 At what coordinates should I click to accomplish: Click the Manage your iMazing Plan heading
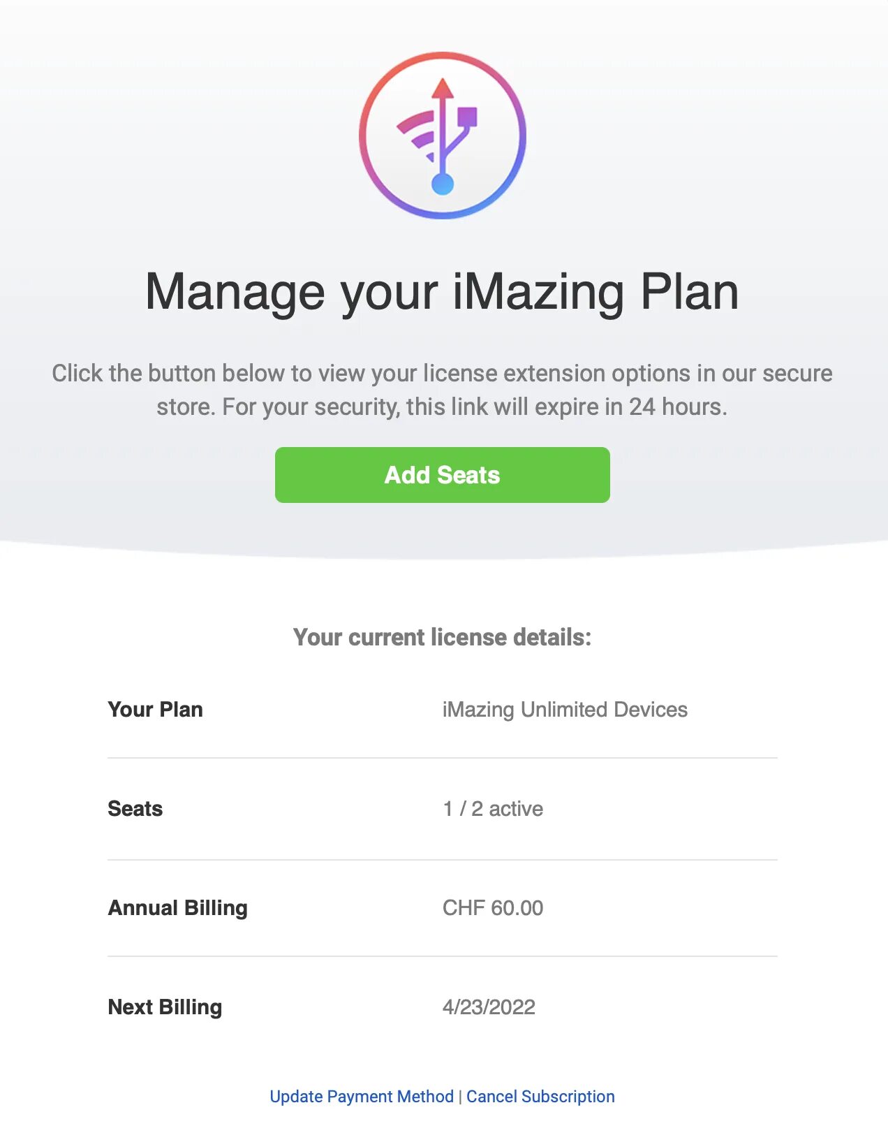pyautogui.click(x=442, y=292)
